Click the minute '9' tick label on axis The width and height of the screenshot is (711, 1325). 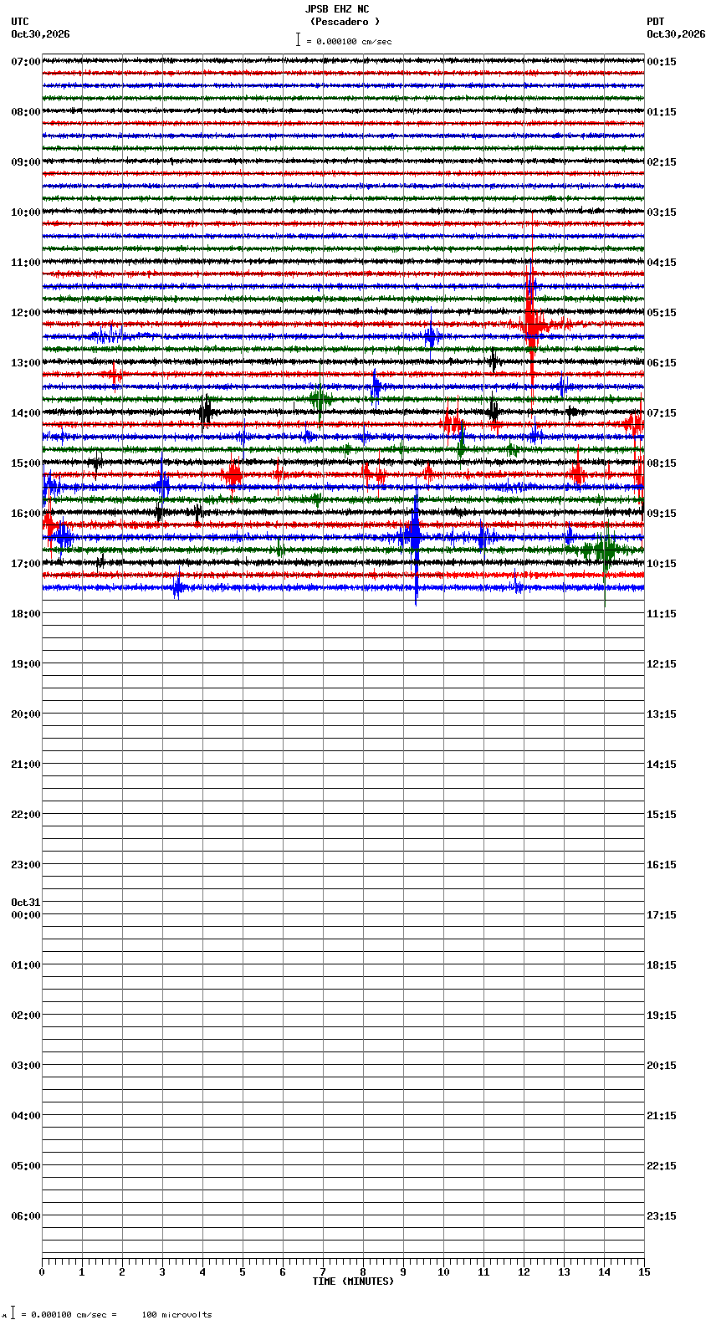click(x=403, y=1272)
